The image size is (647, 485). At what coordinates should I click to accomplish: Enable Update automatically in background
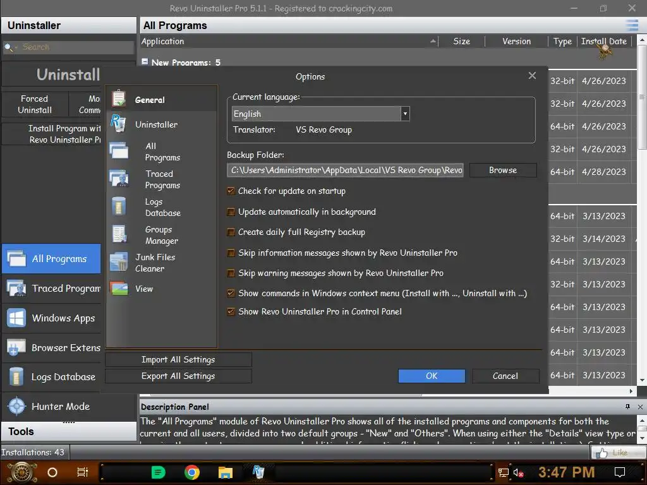pyautogui.click(x=231, y=212)
